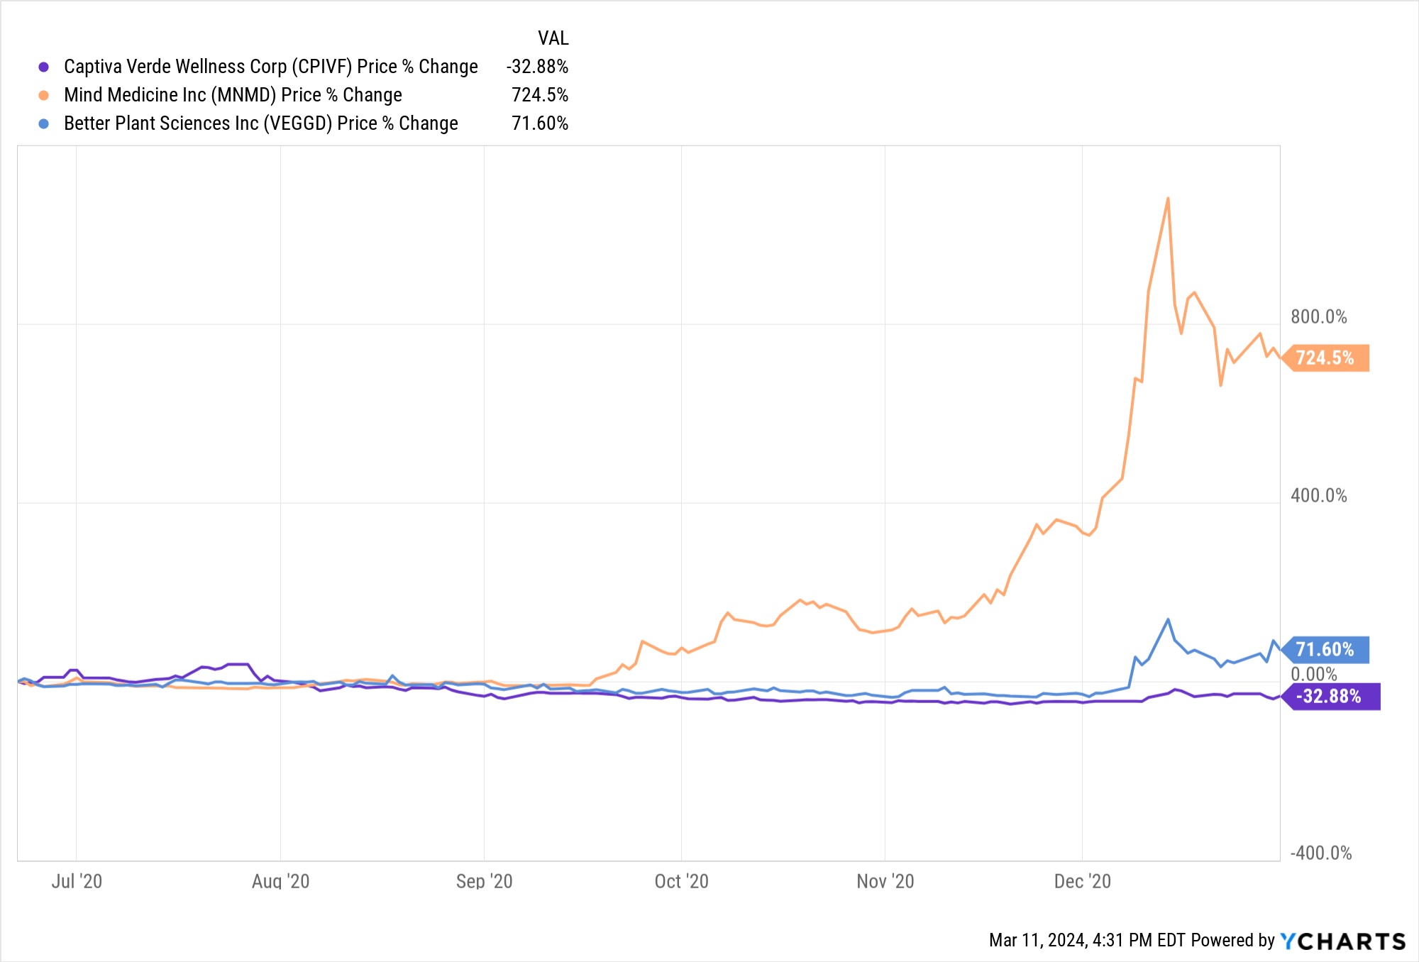This screenshot has height=962, width=1419.
Task: Click the YCharts logo
Action: (x=1342, y=941)
